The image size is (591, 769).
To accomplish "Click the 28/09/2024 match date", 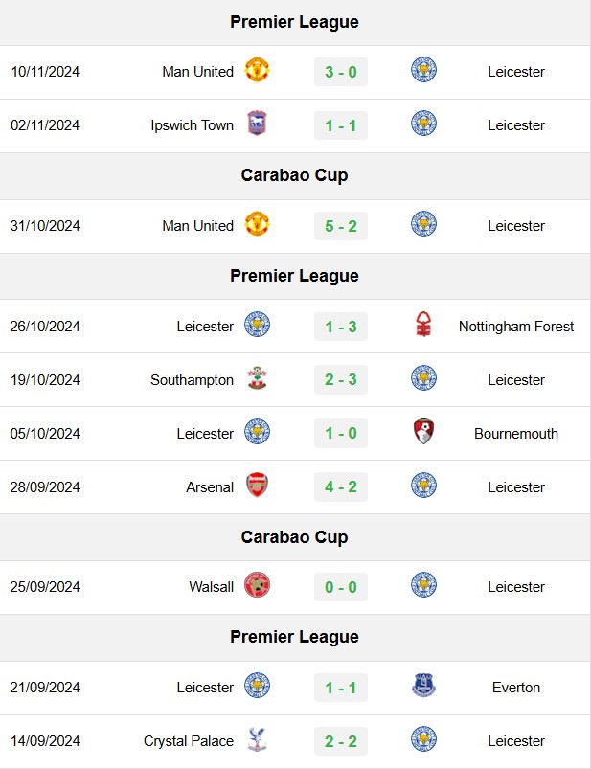I will pos(45,487).
